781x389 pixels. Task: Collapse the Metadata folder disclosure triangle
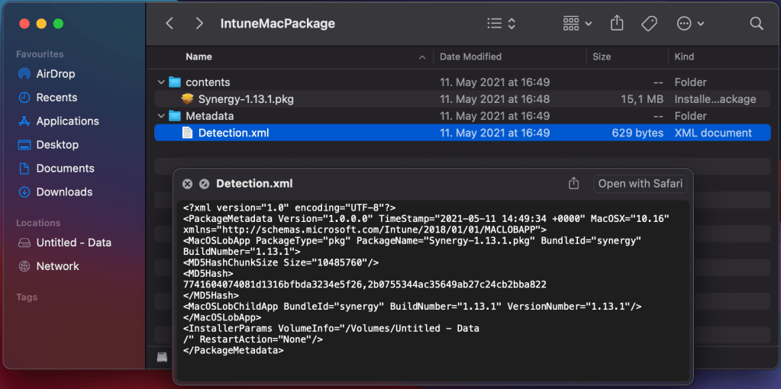(x=161, y=116)
